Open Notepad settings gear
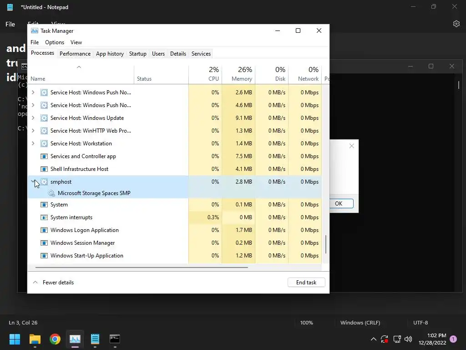The image size is (466, 350). point(456,24)
